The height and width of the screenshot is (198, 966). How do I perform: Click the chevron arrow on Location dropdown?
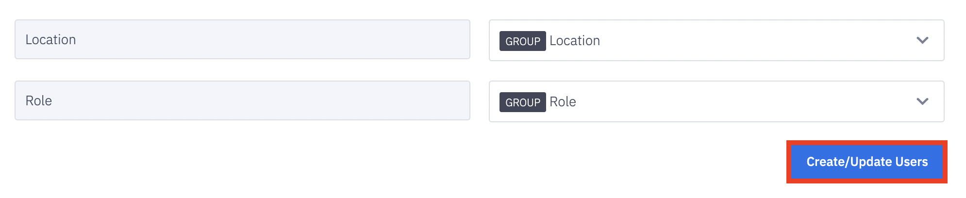click(x=922, y=40)
